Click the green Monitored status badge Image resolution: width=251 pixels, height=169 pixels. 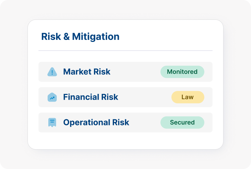pyautogui.click(x=182, y=72)
